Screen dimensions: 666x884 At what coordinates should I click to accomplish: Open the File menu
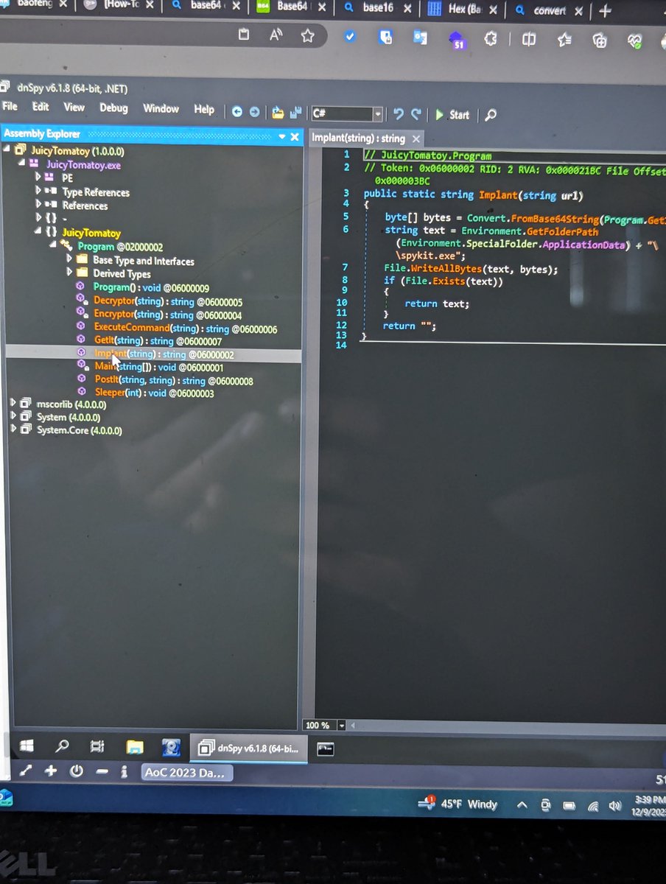10,107
